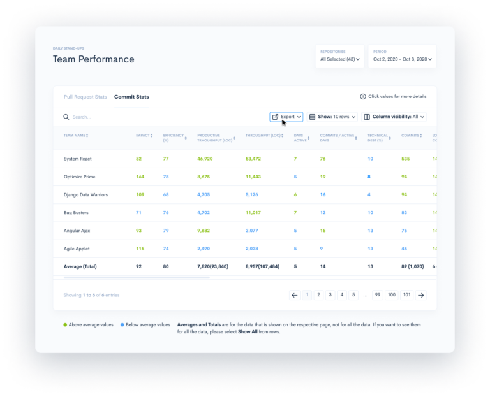Image resolution: width=490 pixels, height=397 pixels.
Task: Open the Show 10 rows dropdown
Action: pos(332,117)
